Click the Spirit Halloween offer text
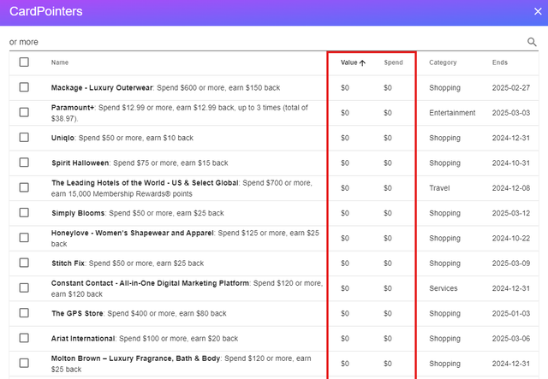This screenshot has height=379, width=548. click(140, 163)
